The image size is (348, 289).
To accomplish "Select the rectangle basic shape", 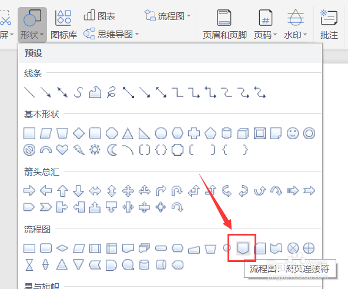I will coord(29,133).
